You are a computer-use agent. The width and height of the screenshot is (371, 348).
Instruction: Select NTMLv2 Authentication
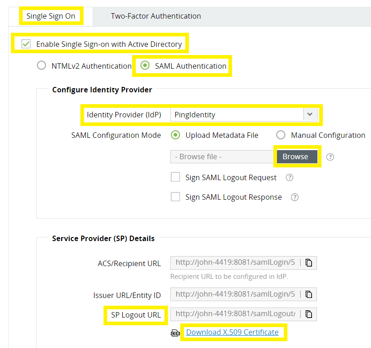(x=41, y=66)
